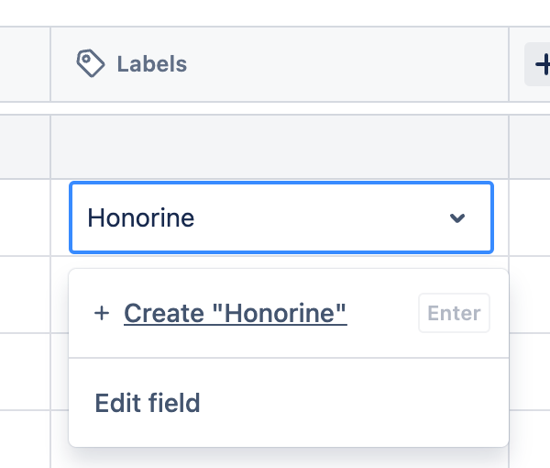
Task: Click the Labels column header text
Action: (x=151, y=64)
